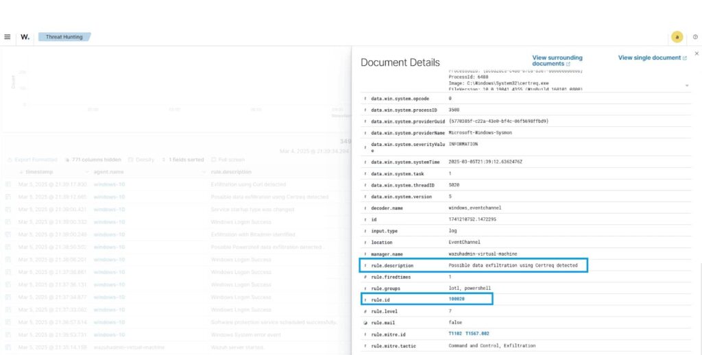This screenshot has height=355, width=702.
Task: Open the Threat Hunting breadcrumb tab
Action: click(x=64, y=37)
